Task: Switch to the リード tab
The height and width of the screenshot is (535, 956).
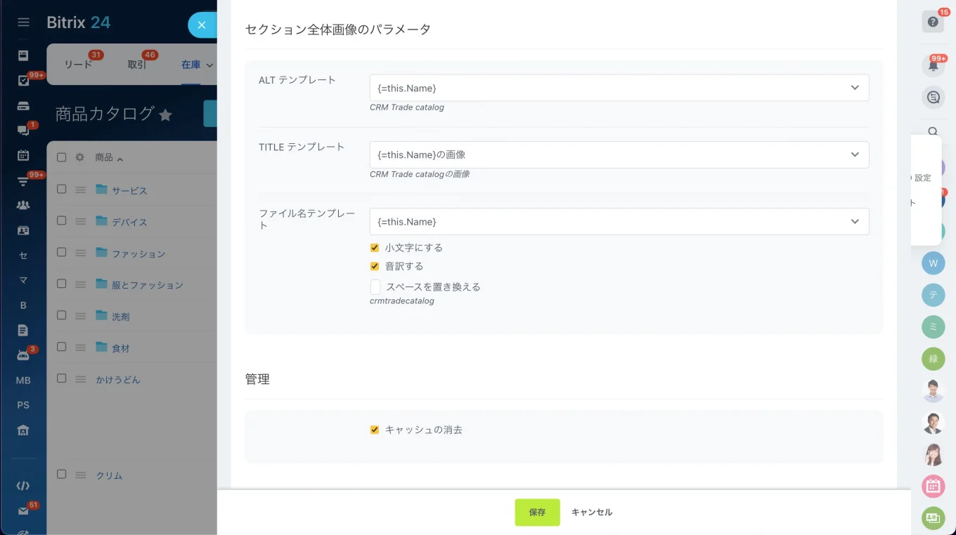Action: coord(78,65)
